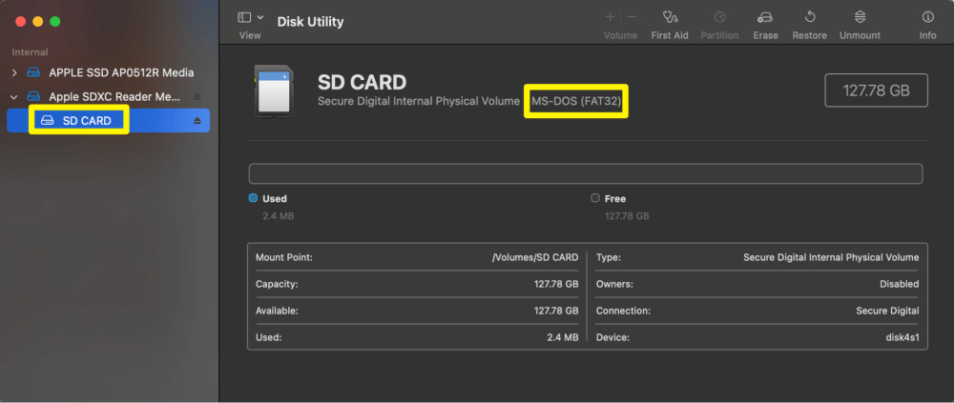Click the Disk Utility window title

click(x=310, y=22)
